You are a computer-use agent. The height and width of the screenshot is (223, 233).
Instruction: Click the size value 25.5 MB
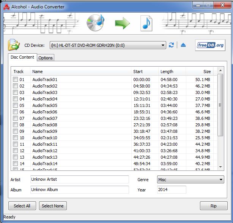203,138
